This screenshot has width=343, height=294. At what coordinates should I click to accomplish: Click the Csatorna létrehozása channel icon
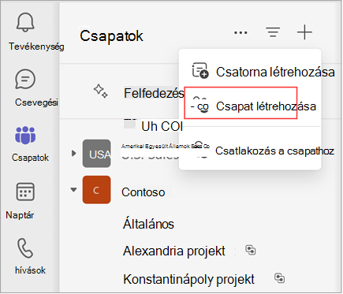200,70
